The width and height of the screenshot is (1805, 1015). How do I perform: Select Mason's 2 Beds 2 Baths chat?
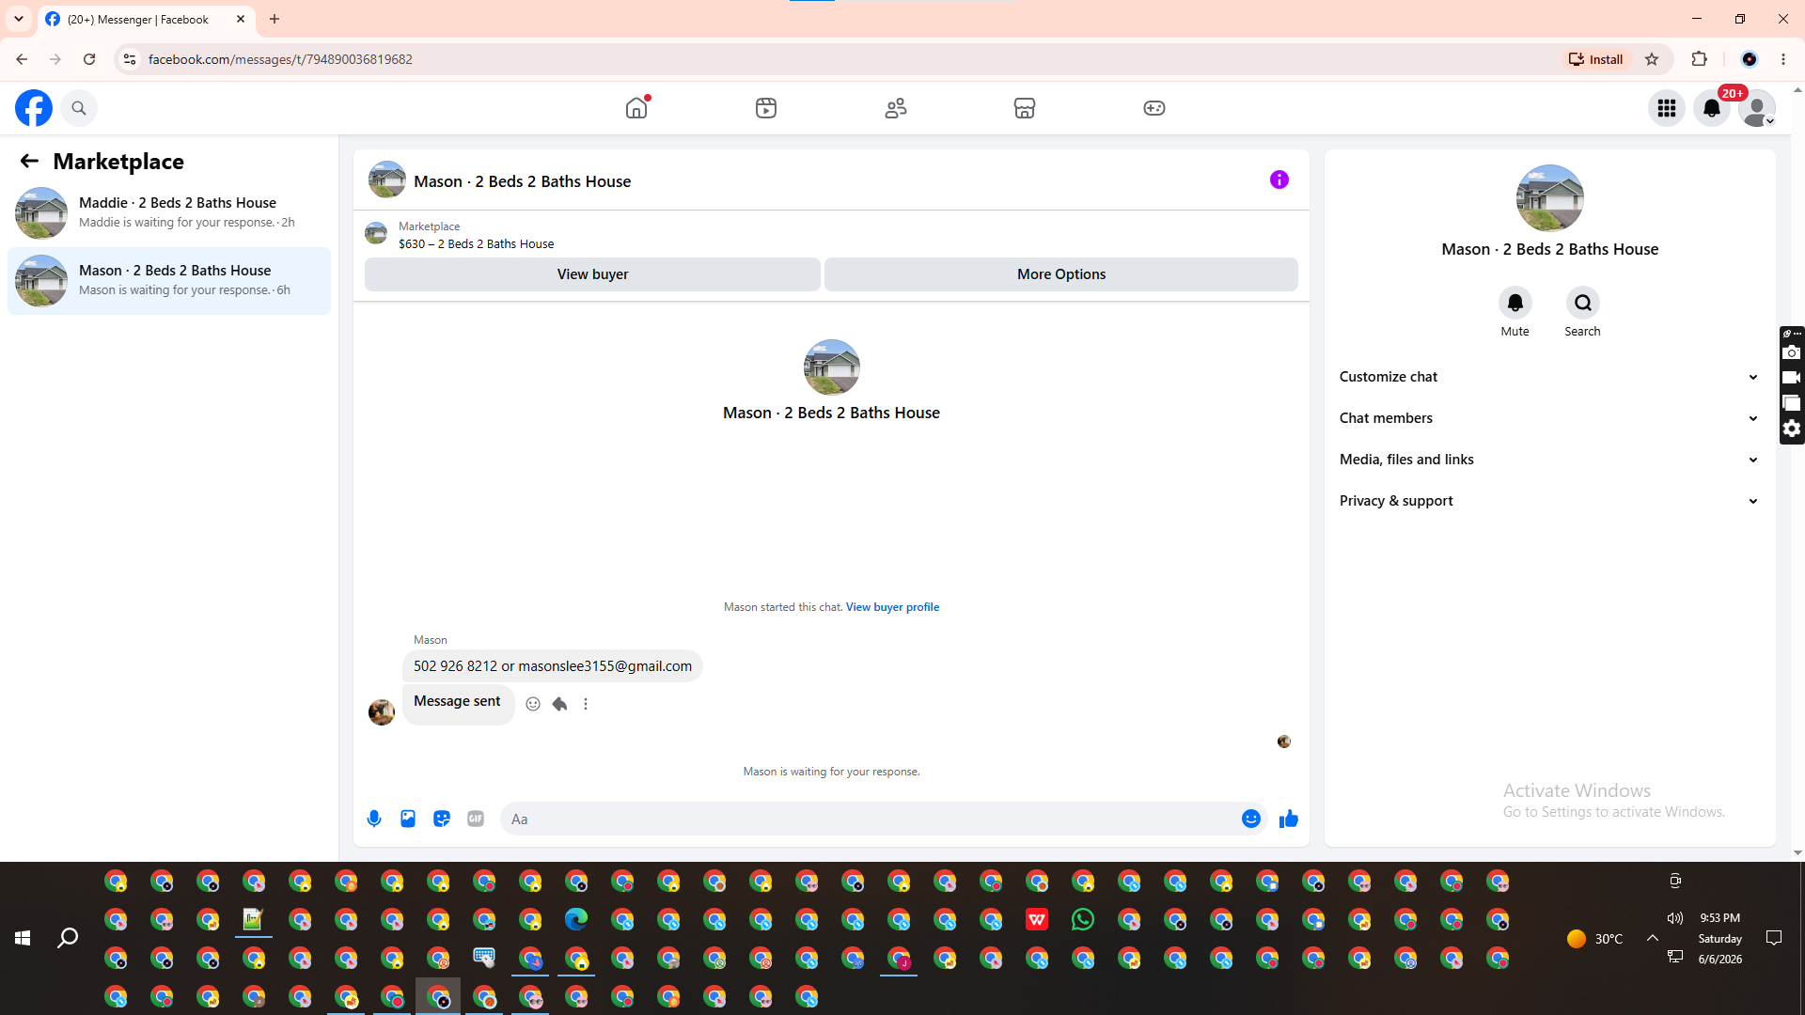click(169, 280)
